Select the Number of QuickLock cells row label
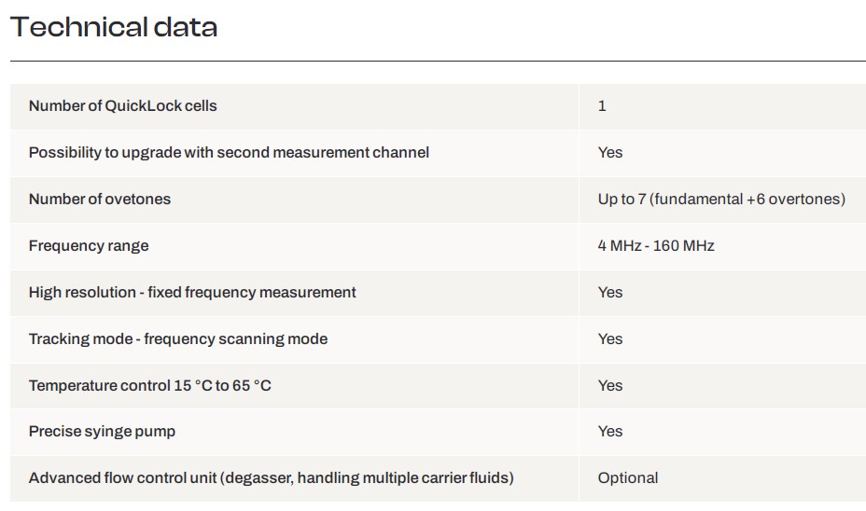The width and height of the screenshot is (866, 511). coord(122,106)
